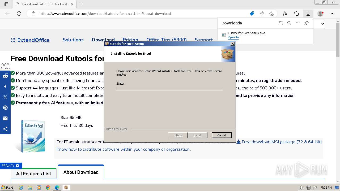This screenshot has height=191, width=340.
Task: Click the installation progress bar
Action: click(x=169, y=89)
